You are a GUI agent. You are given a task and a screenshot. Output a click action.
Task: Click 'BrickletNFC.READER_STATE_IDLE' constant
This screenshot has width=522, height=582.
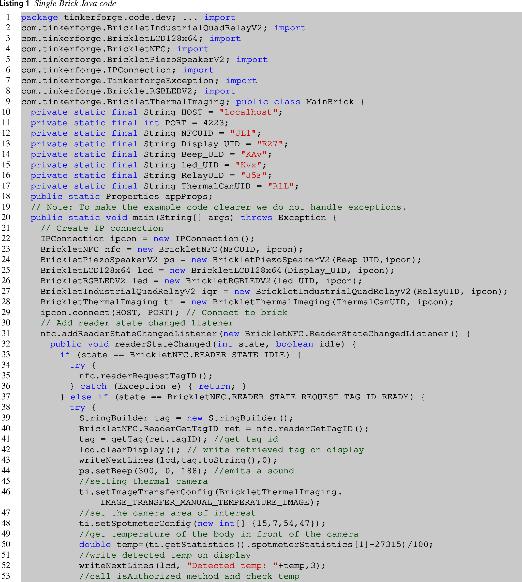[x=207, y=355]
